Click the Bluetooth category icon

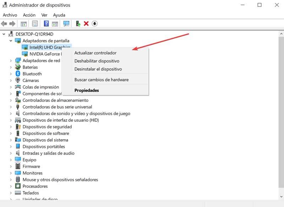18,73
